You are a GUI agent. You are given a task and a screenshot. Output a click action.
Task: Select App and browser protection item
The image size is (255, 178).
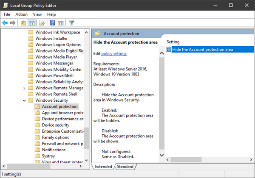pos(62,113)
